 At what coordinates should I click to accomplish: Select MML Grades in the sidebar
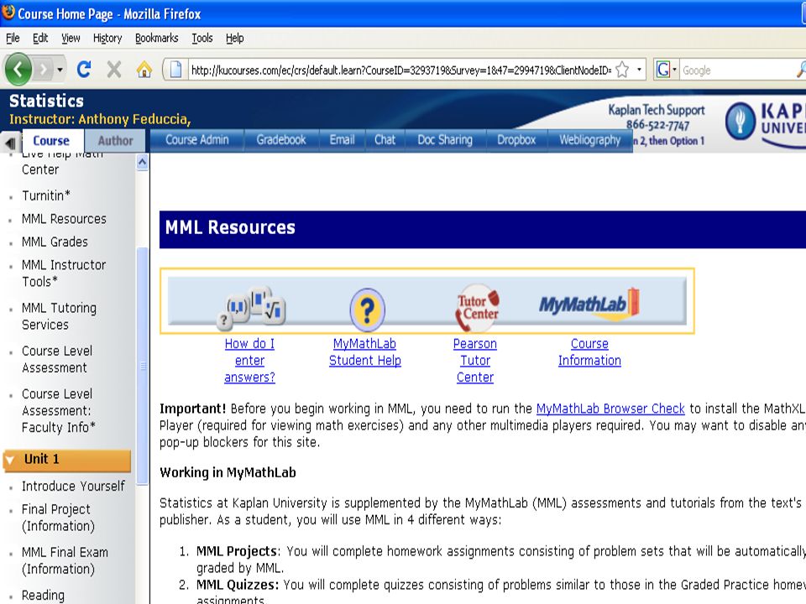55,242
